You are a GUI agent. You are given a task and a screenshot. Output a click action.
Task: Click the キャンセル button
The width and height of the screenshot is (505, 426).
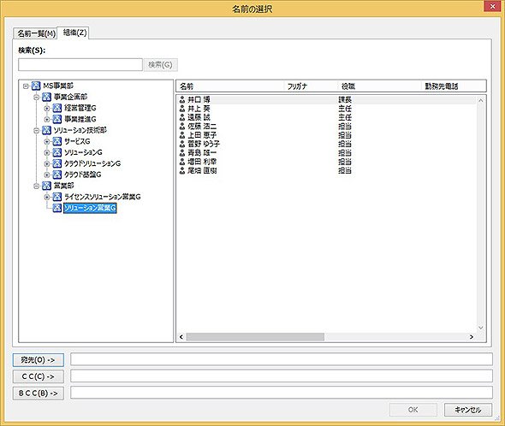[x=468, y=410]
